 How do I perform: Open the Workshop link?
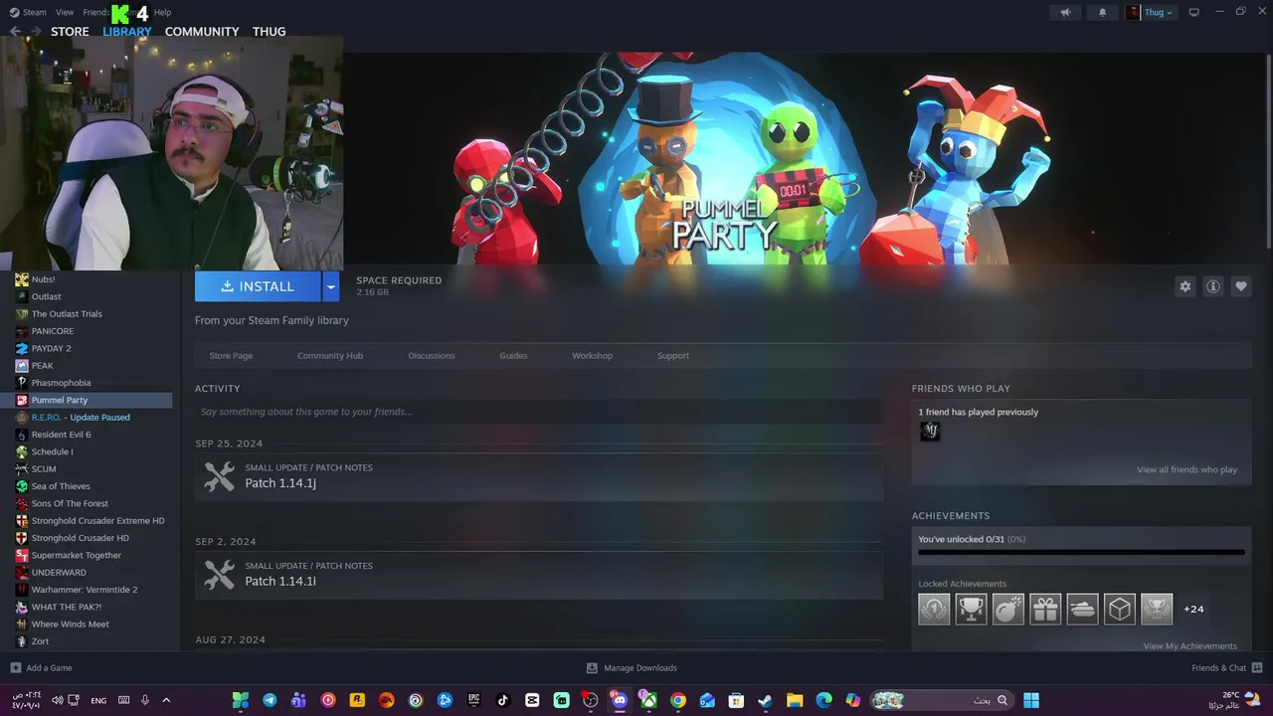(592, 355)
